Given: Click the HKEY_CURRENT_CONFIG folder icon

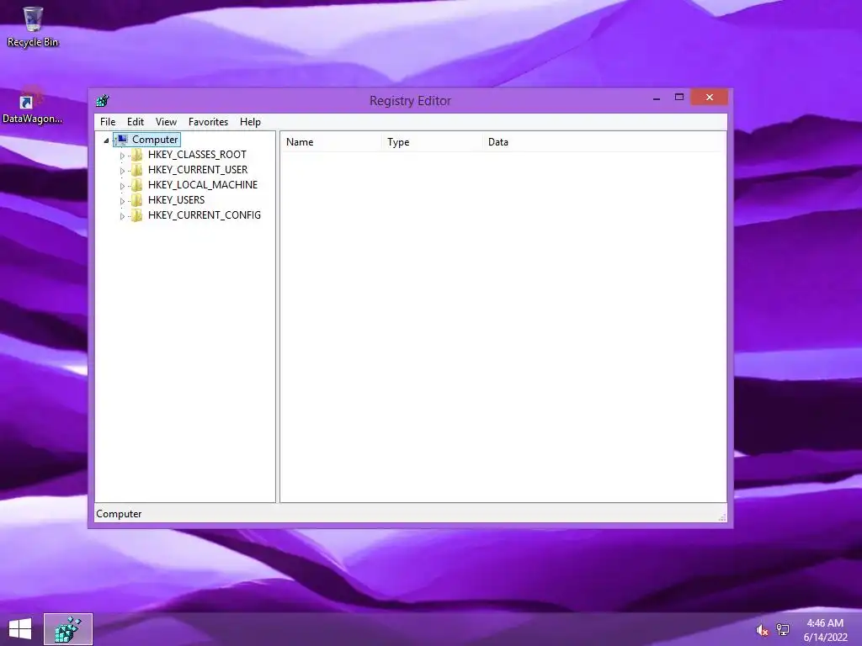Looking at the screenshot, I should coord(137,215).
